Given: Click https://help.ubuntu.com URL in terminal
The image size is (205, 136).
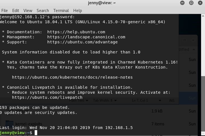Looking at the screenshot, I should (x=76, y=32).
